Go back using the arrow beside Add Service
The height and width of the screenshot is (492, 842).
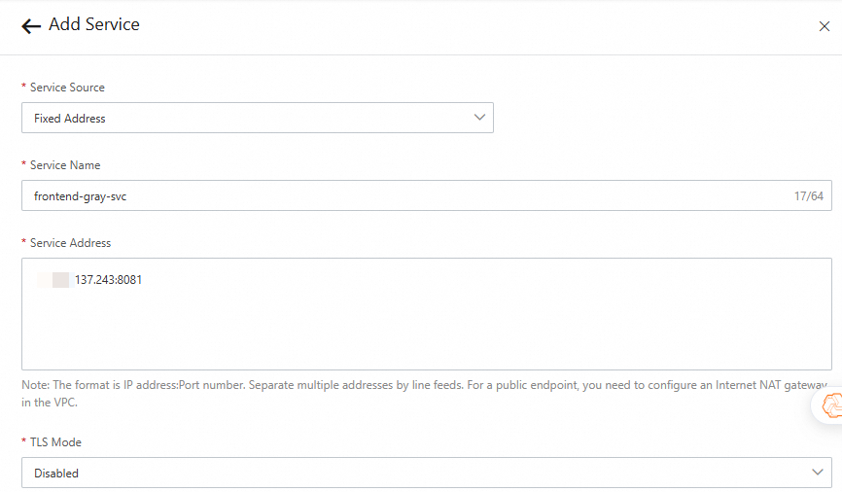(x=31, y=26)
